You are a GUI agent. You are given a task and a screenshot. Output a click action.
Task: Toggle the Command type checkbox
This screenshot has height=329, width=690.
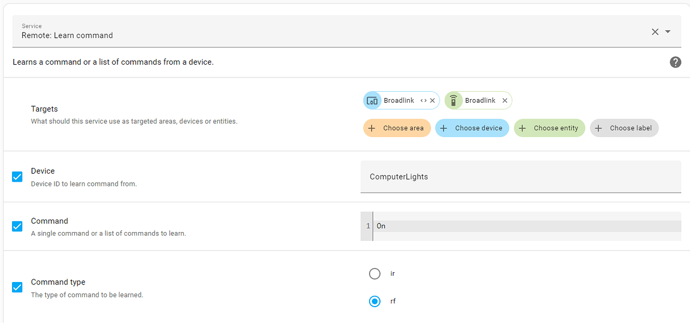17,287
